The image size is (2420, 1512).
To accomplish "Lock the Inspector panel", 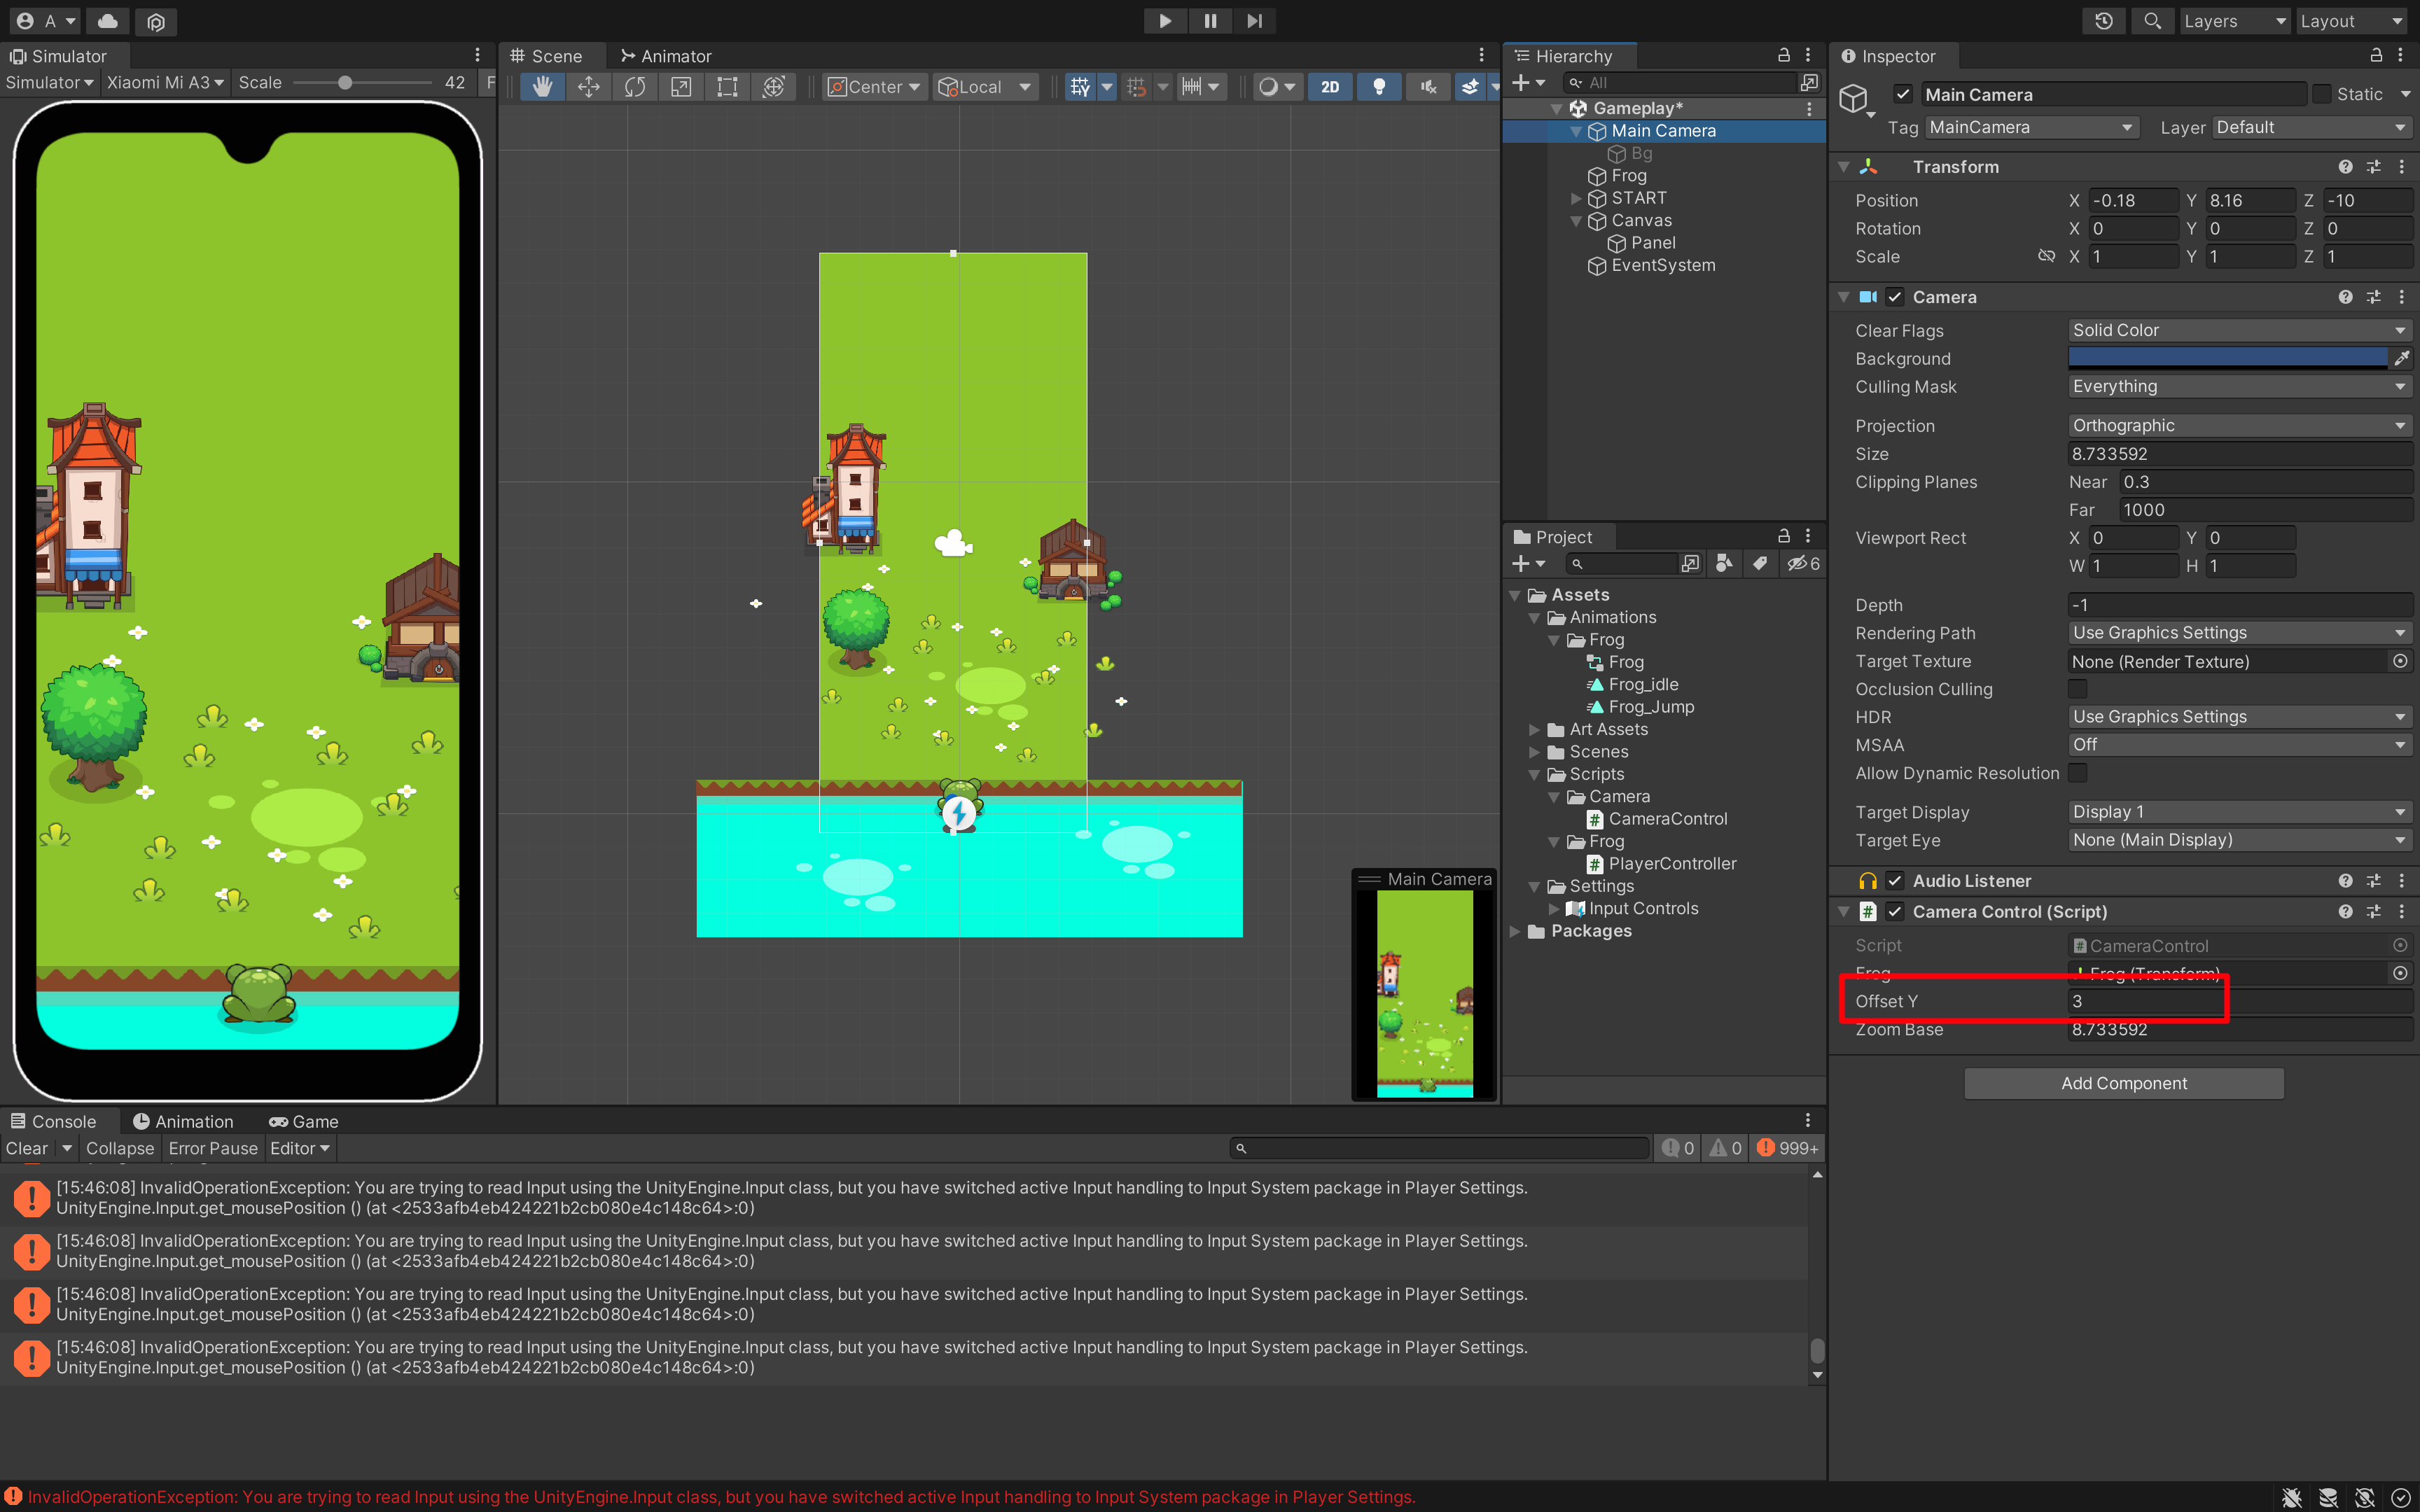I will (x=2376, y=56).
